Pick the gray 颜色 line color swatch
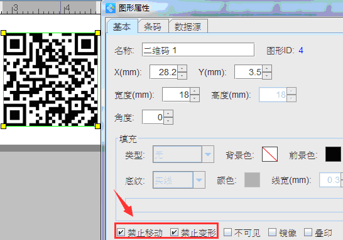The image size is (343, 240). [252, 180]
